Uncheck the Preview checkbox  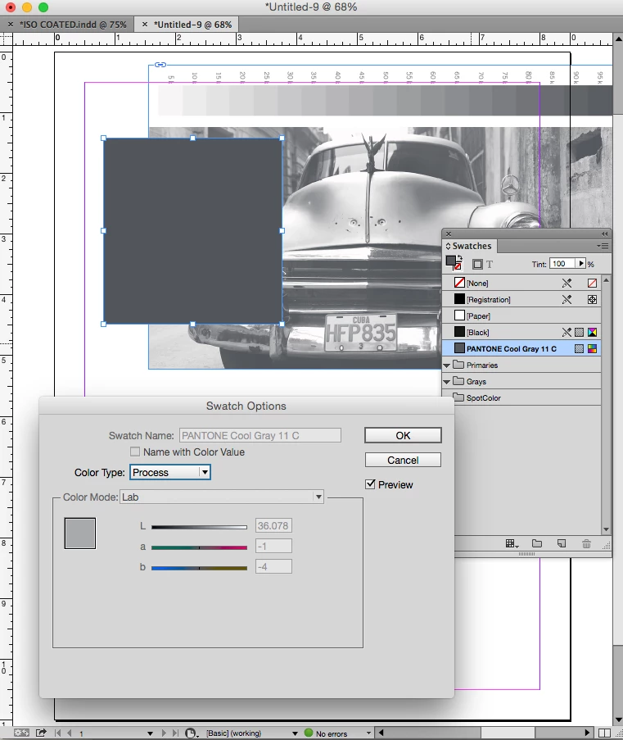(x=370, y=484)
